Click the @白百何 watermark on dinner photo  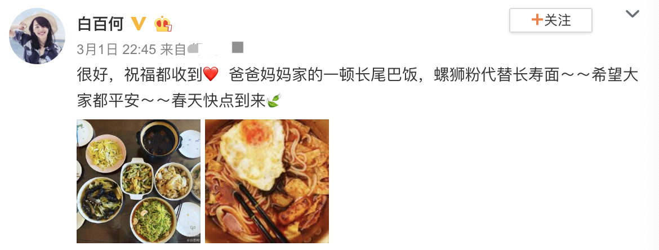[193, 240]
